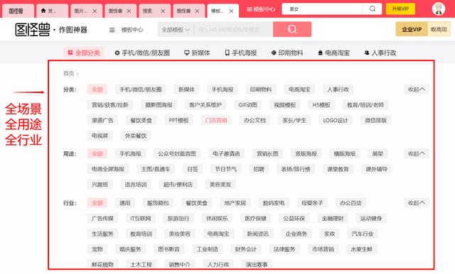Pick 竖版海报 usage tag
The image size is (455, 274).
tap(306, 153)
